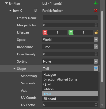Remove Item 0 with red X icon
Screen dimensions: 106x109
pyautogui.click(x=96, y=10)
